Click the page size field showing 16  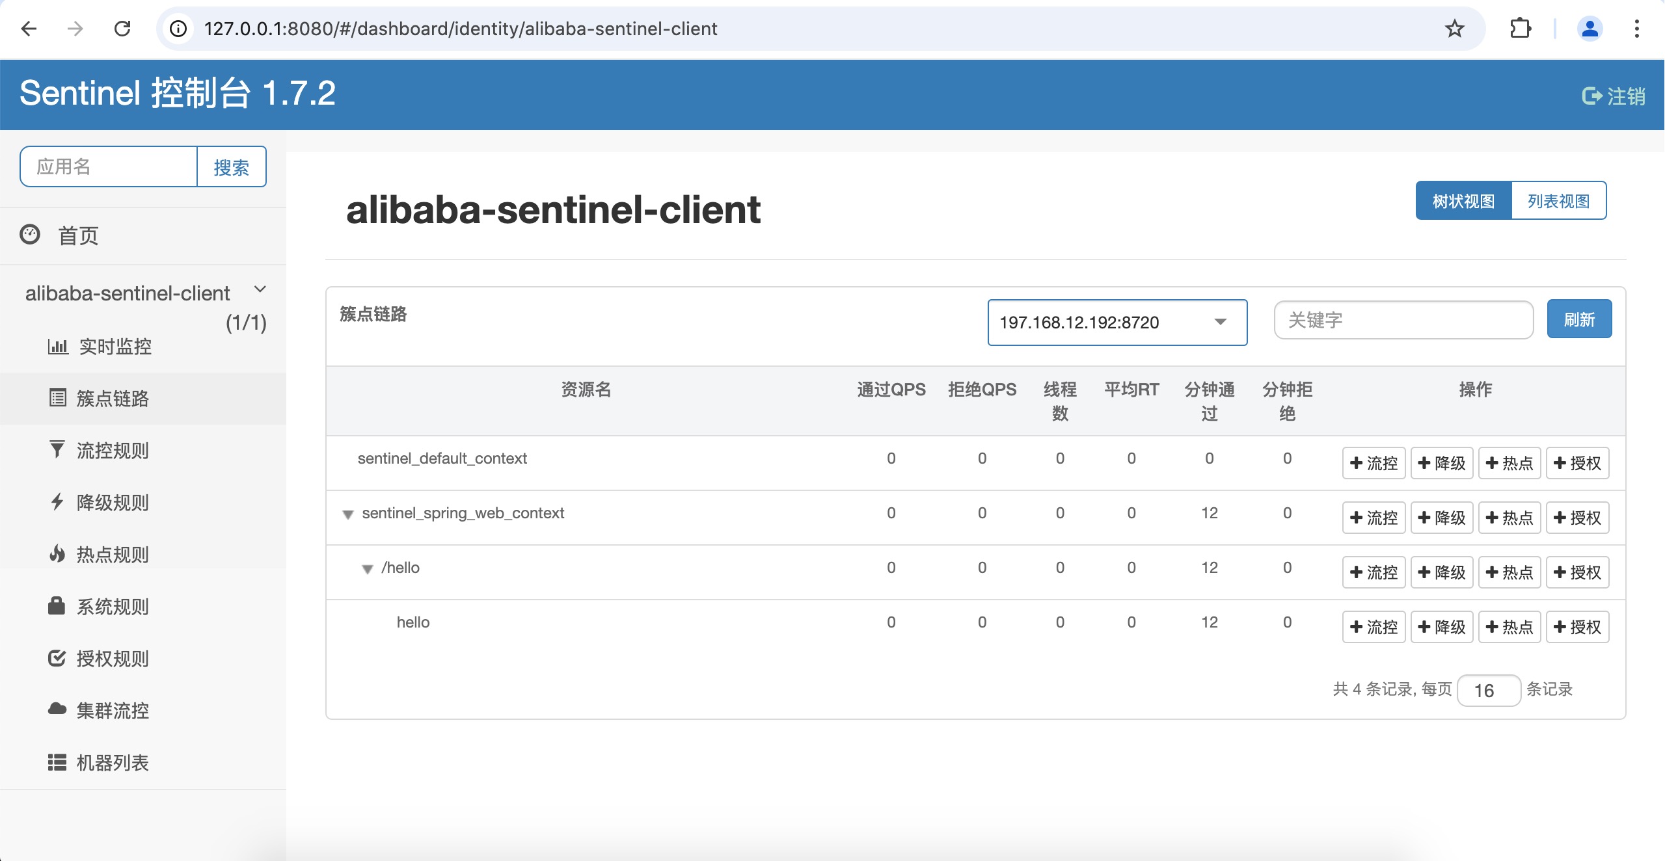[1489, 691]
